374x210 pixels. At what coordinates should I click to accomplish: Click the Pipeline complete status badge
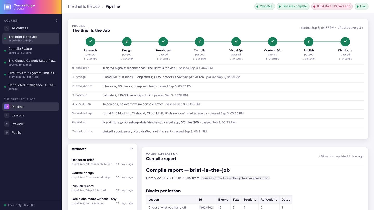click(293, 6)
